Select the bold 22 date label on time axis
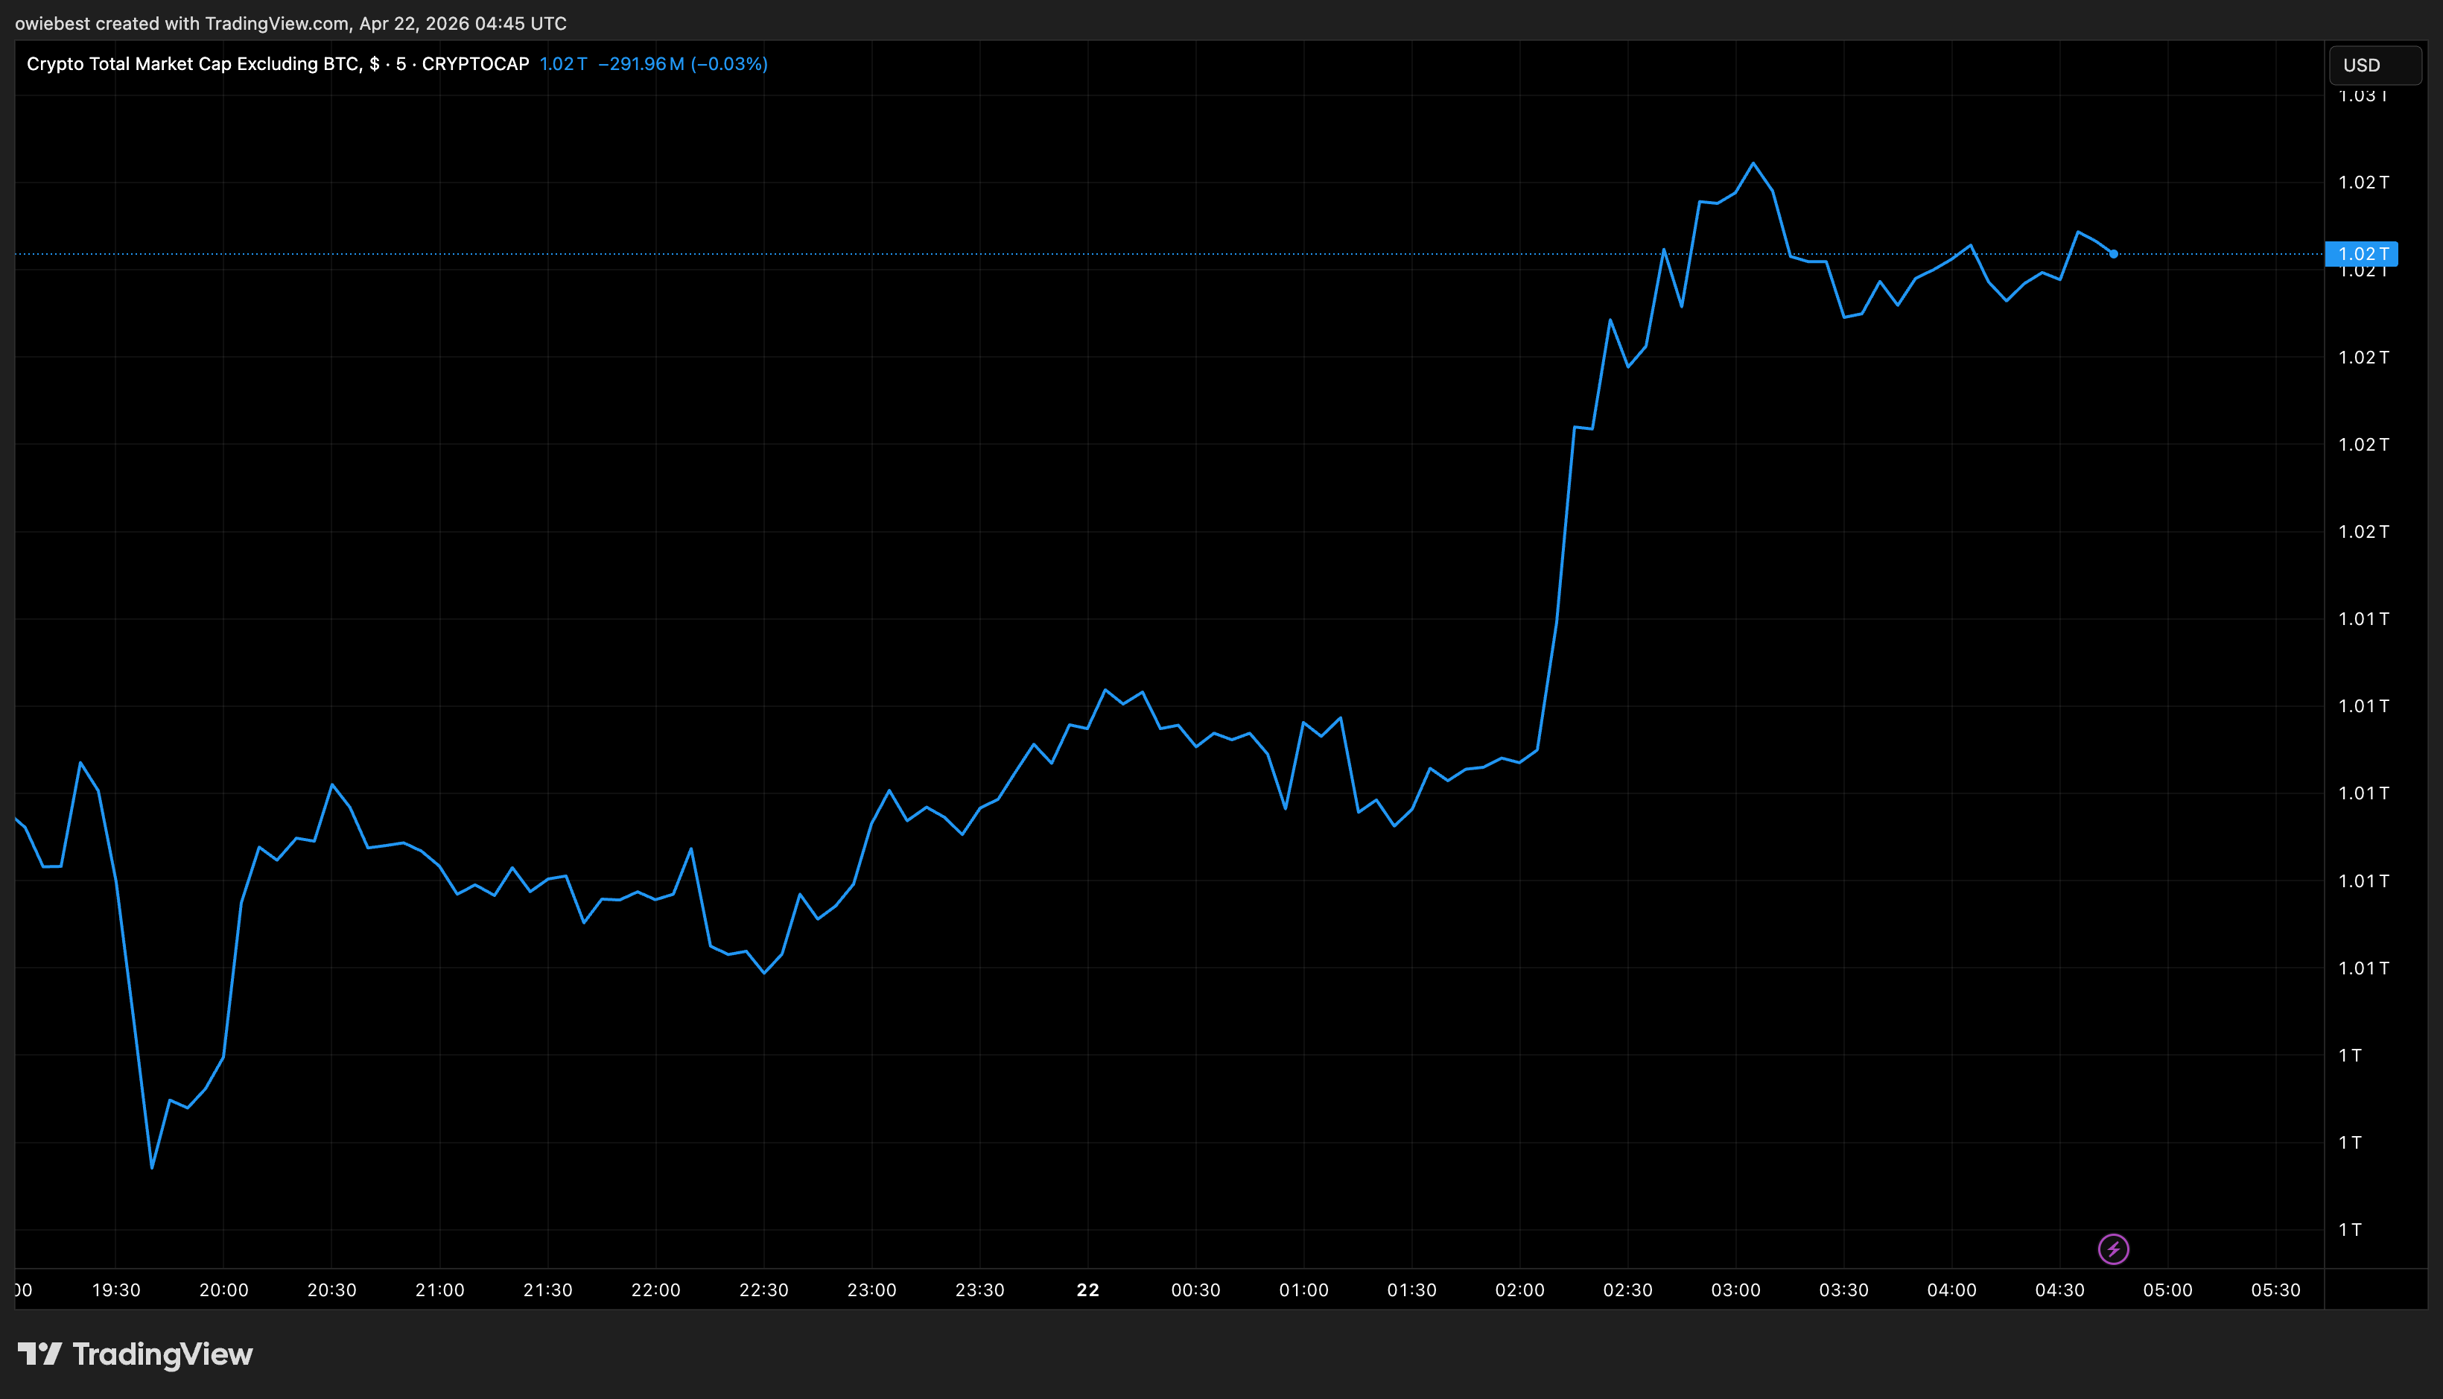2443x1399 pixels. pyautogui.click(x=1087, y=1290)
